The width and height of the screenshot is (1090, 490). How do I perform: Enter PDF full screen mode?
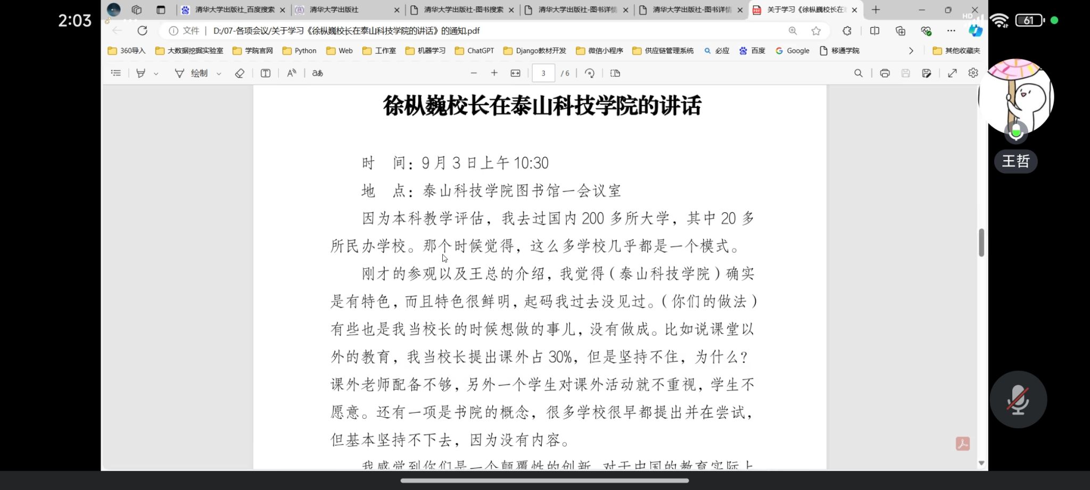point(952,73)
